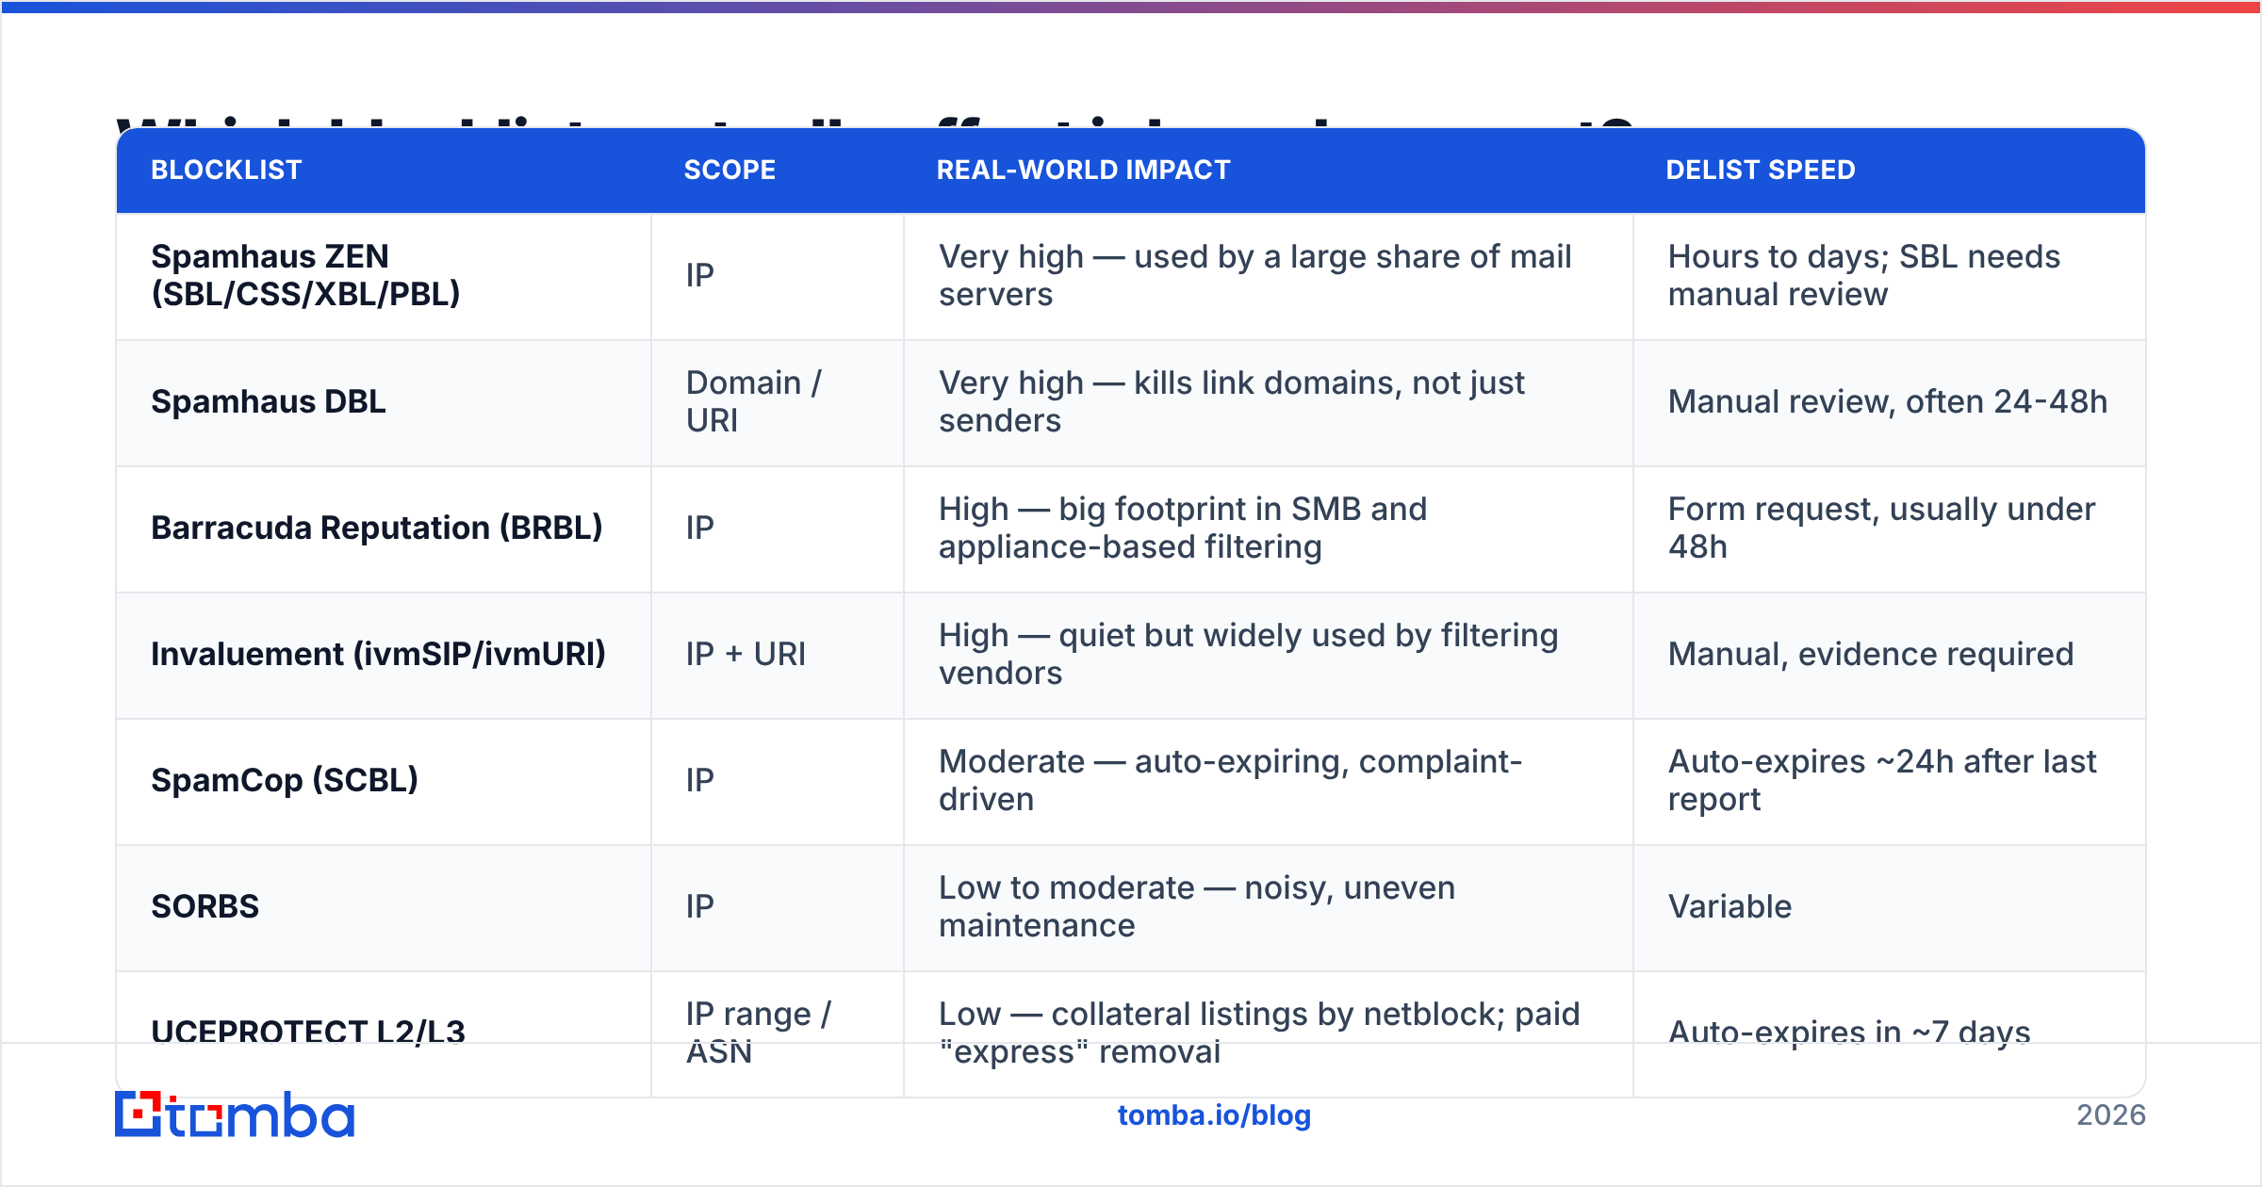This screenshot has width=2262, height=1187.
Task: Click 'Very high — used by a large share' cell
Action: tap(1269, 276)
